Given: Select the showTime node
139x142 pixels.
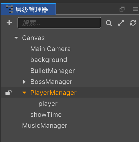Looking at the screenshot, I should point(46,115).
